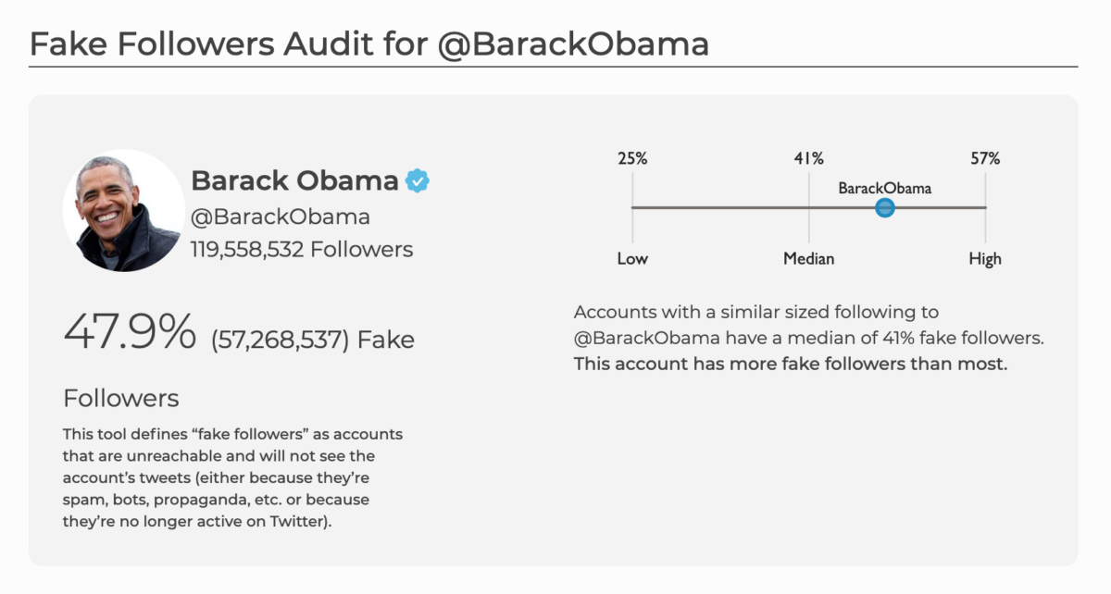This screenshot has width=1111, height=594.
Task: Click the Barack Obama display name
Action: click(294, 180)
